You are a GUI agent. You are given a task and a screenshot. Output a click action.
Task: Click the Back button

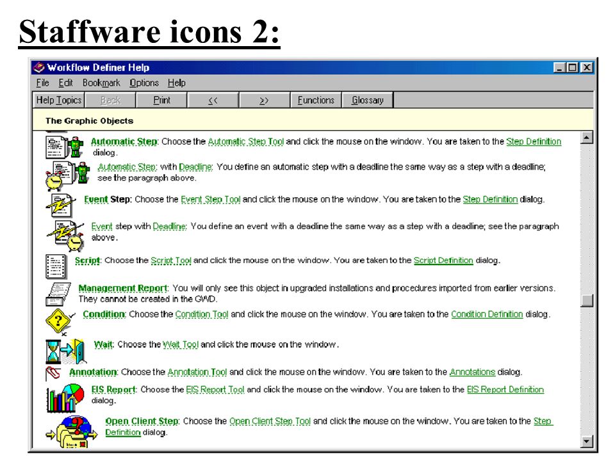(110, 100)
